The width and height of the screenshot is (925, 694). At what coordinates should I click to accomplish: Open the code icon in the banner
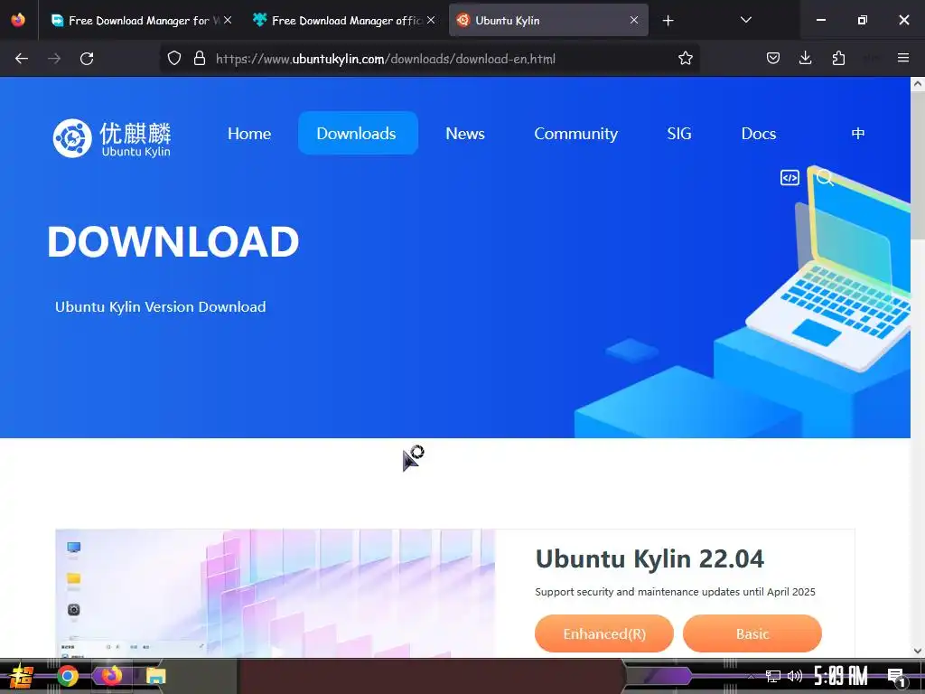(x=790, y=178)
